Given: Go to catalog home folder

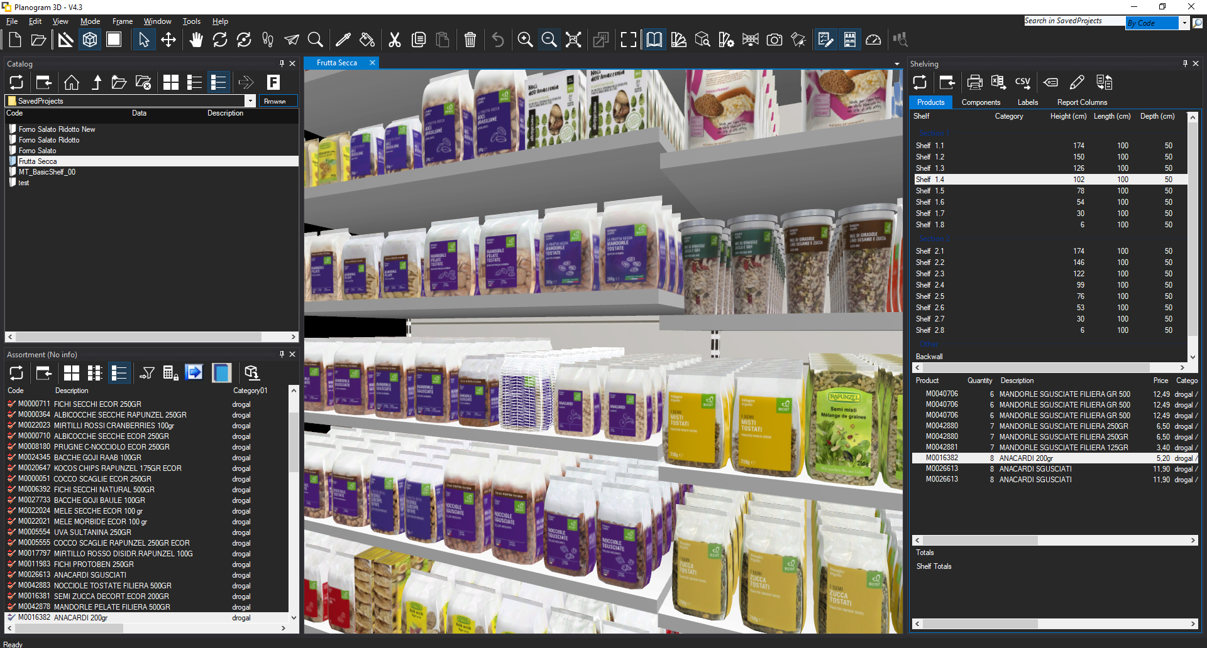Looking at the screenshot, I should [x=72, y=82].
